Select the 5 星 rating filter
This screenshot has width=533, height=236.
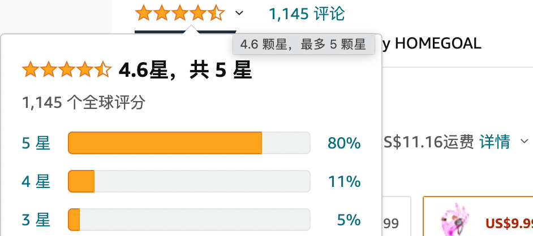[x=36, y=143]
